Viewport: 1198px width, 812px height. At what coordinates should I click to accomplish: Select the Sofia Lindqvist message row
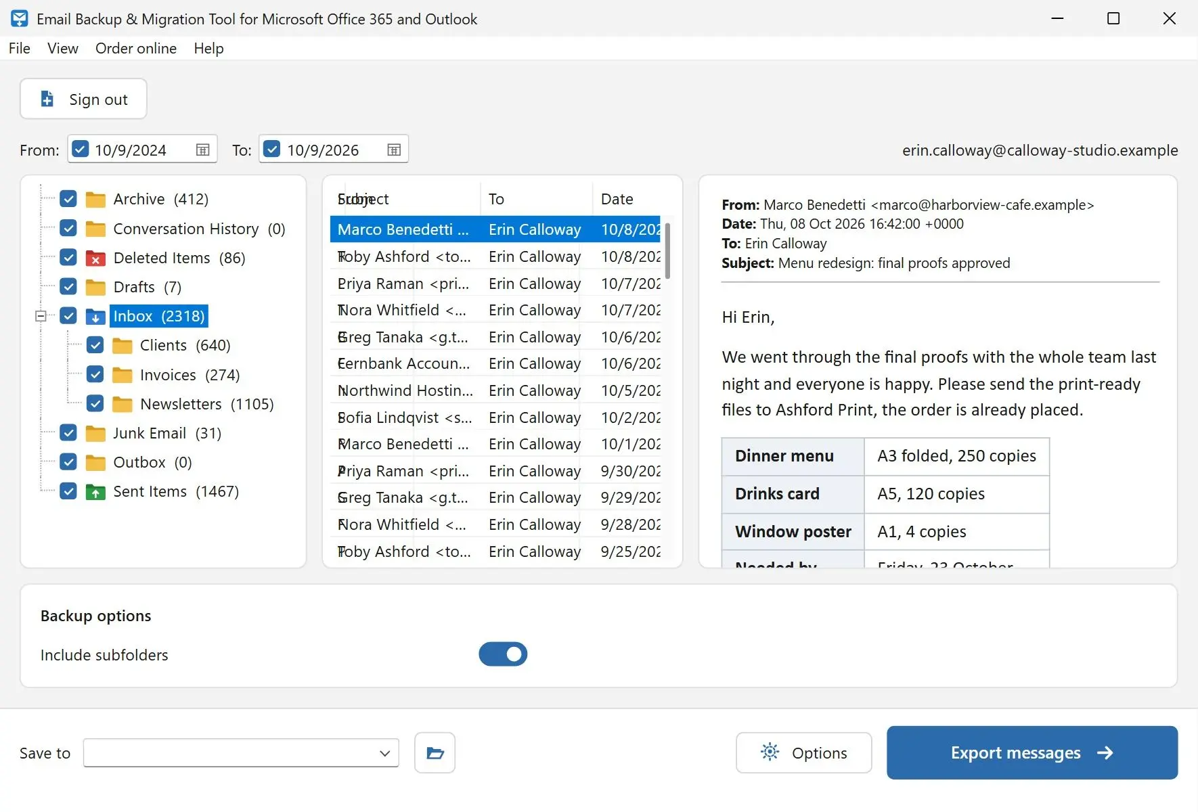coord(495,418)
